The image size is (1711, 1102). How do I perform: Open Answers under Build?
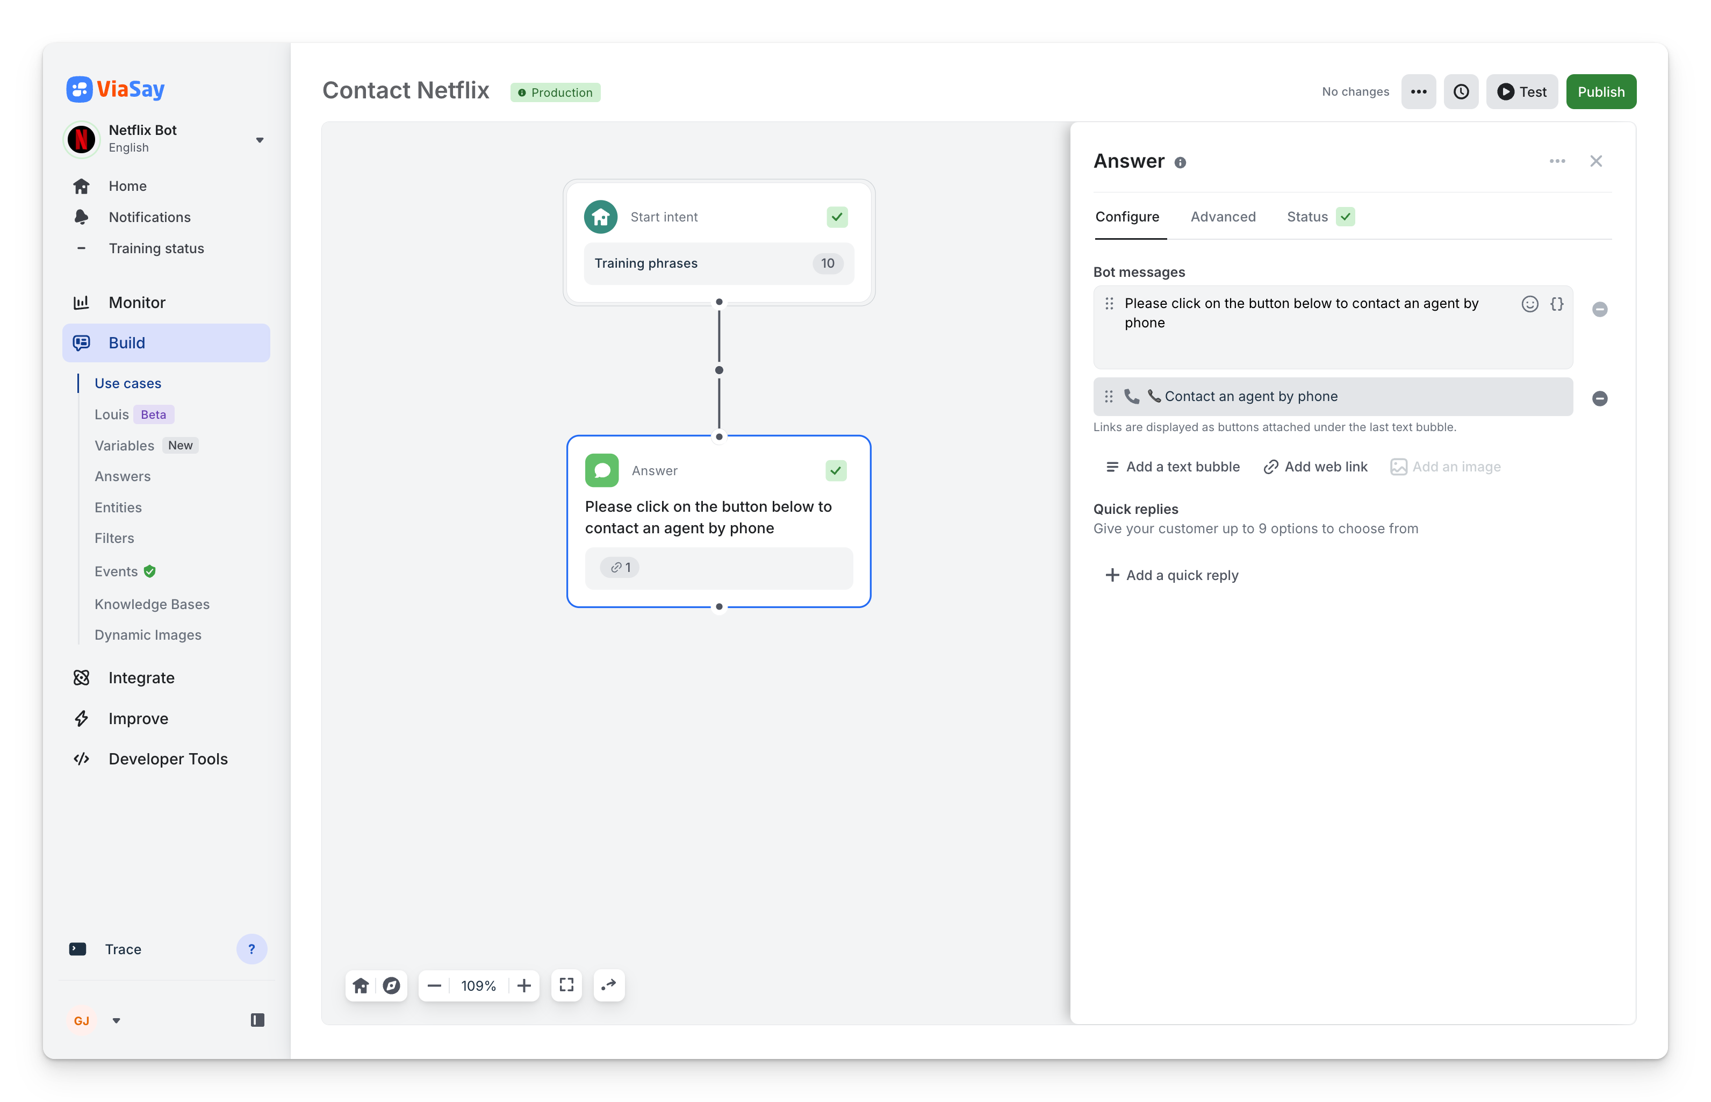pyautogui.click(x=123, y=476)
